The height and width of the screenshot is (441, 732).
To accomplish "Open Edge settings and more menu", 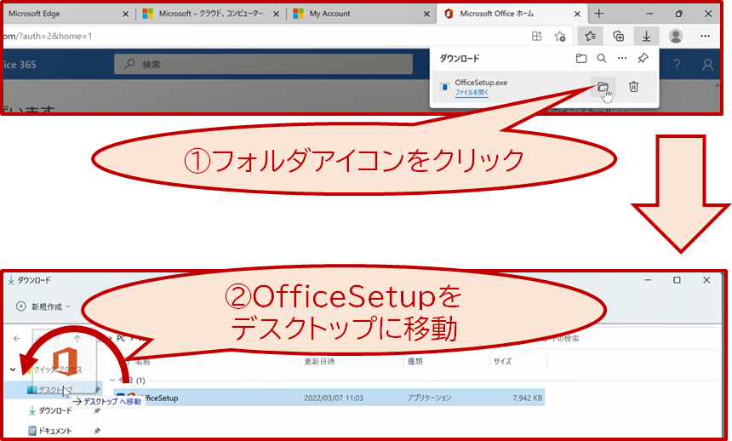I will pos(705,36).
